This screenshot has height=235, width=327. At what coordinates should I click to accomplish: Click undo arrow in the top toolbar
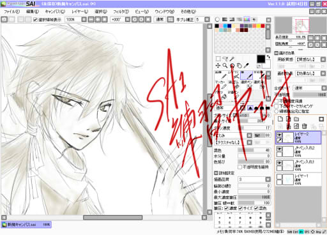pos(4,20)
